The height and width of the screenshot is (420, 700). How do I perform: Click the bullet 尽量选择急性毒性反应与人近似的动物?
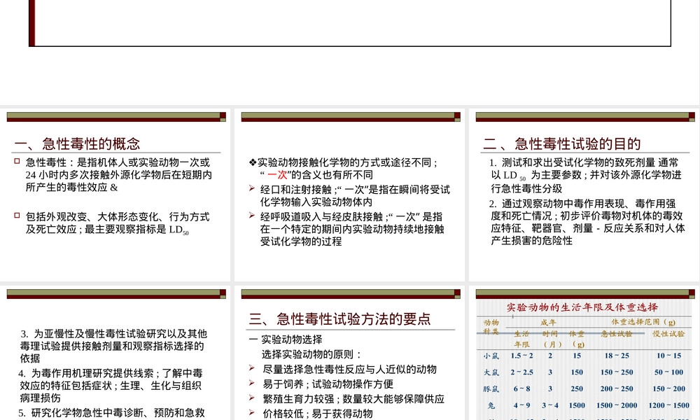[x=349, y=369]
